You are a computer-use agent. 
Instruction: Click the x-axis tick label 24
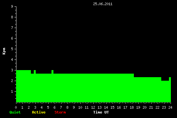[170, 107]
